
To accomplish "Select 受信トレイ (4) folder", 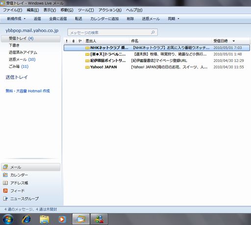I will click(x=31, y=39).
